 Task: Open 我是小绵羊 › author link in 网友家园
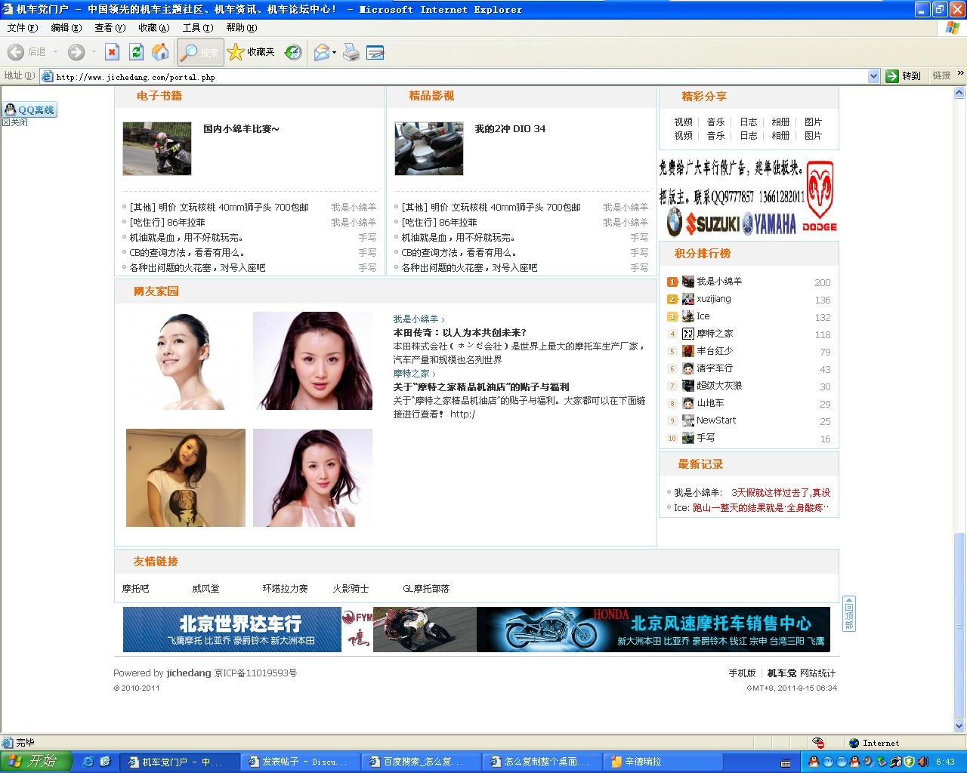(x=419, y=319)
